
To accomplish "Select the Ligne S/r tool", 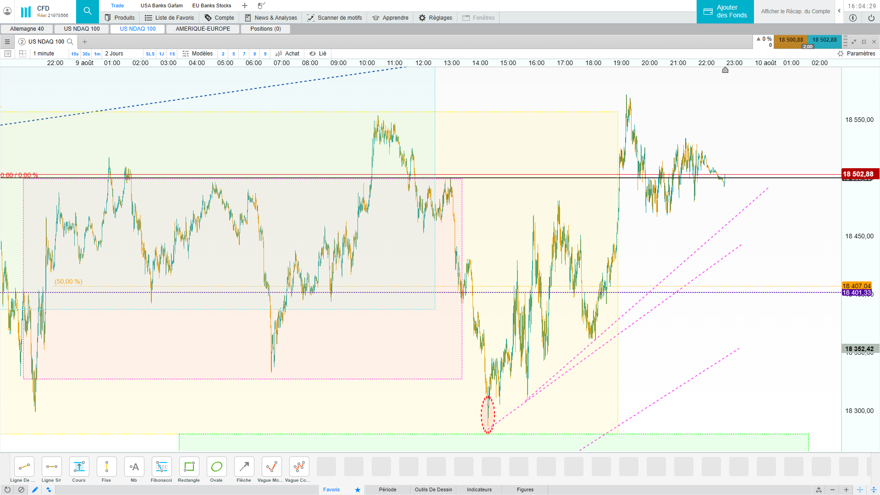I will (x=51, y=467).
